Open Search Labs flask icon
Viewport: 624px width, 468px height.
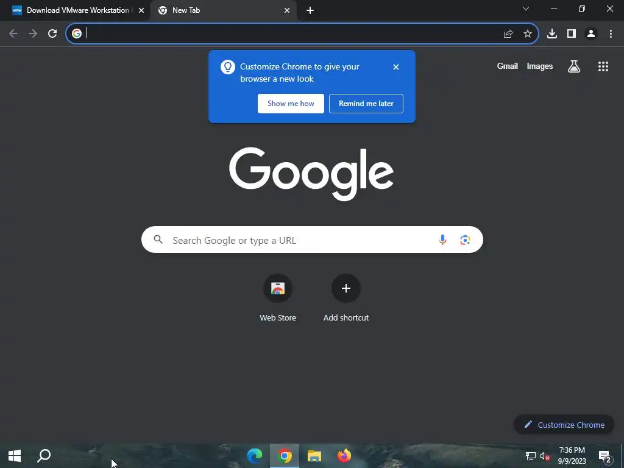[574, 66]
